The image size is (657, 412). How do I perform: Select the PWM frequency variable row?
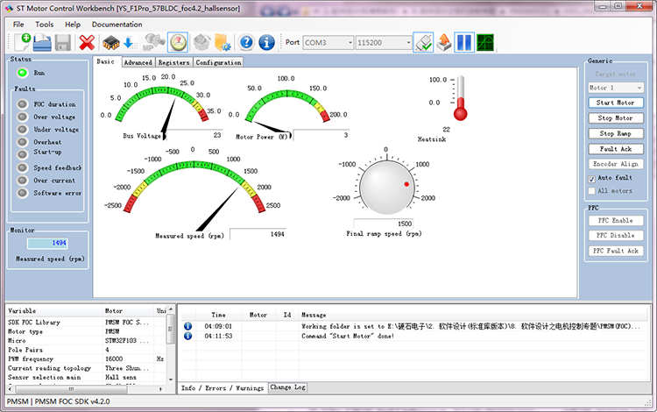tap(86, 359)
